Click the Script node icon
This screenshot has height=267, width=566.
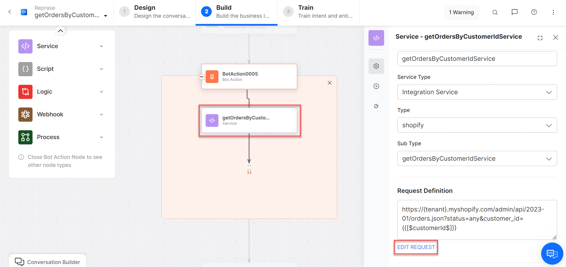pos(25,69)
